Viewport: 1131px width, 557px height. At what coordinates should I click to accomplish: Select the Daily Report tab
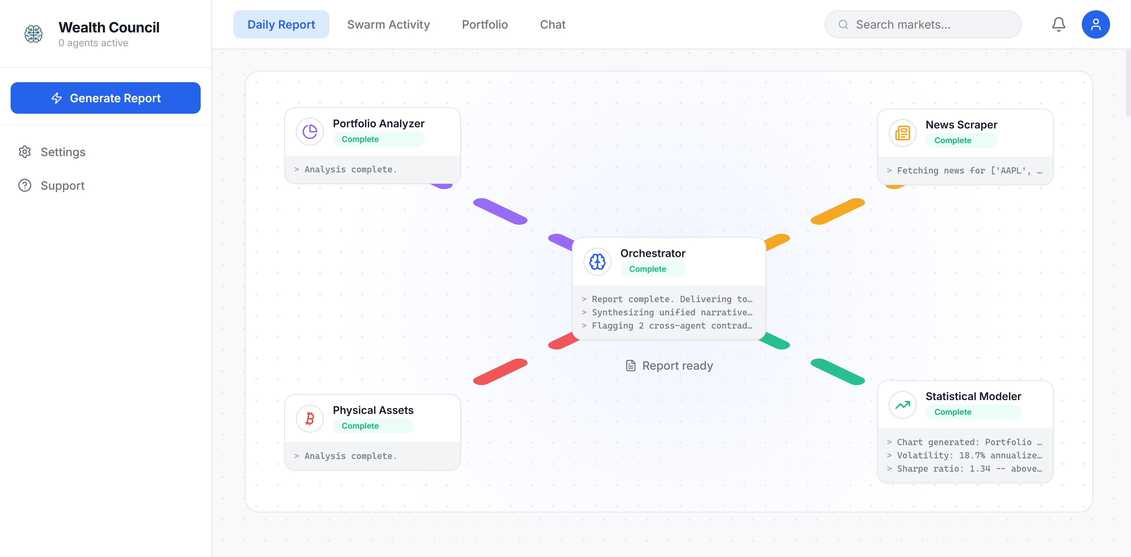coord(281,24)
